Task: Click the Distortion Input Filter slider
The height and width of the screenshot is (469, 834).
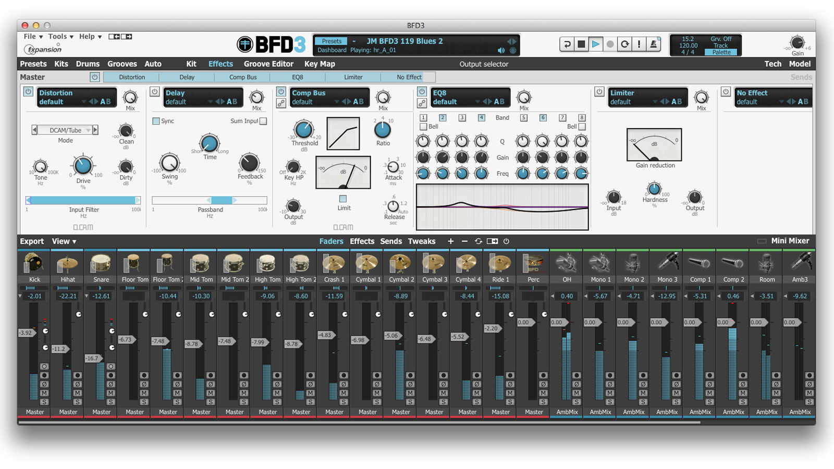Action: click(83, 200)
